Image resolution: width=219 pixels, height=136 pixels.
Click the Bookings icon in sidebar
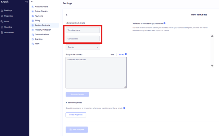[x=2, y=10]
